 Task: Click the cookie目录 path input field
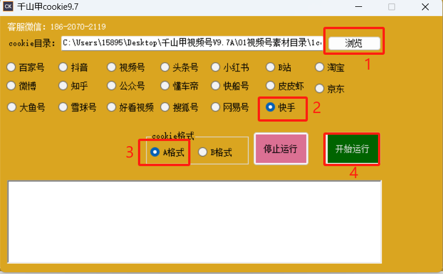[192, 43]
